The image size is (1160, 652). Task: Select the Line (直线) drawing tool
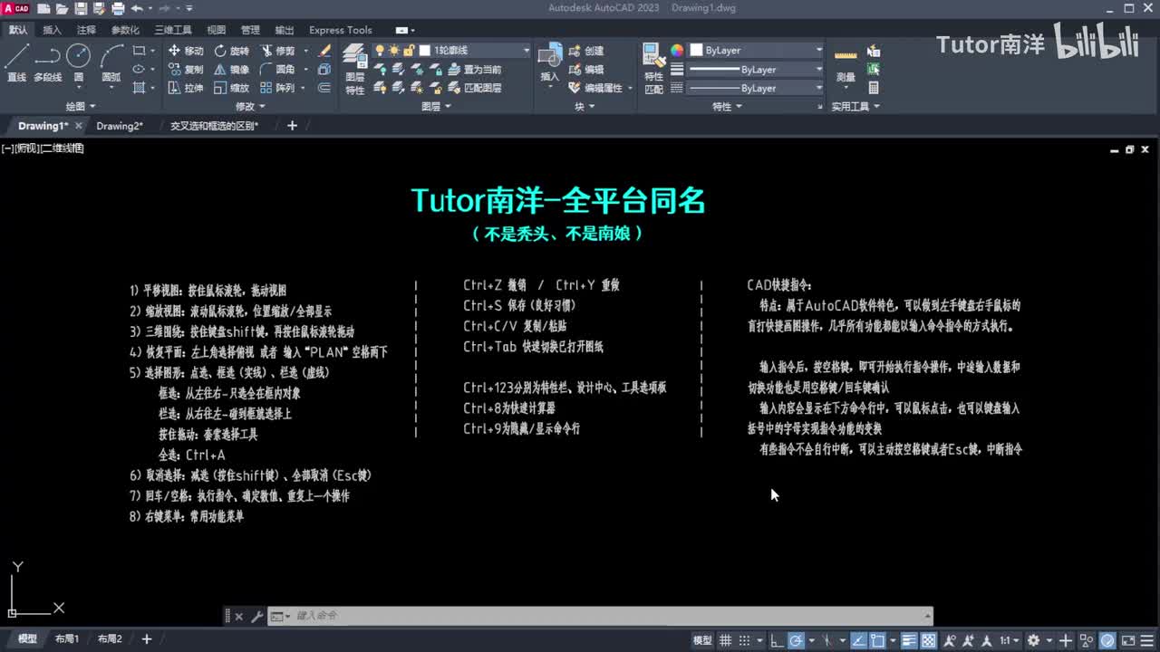pos(16,62)
